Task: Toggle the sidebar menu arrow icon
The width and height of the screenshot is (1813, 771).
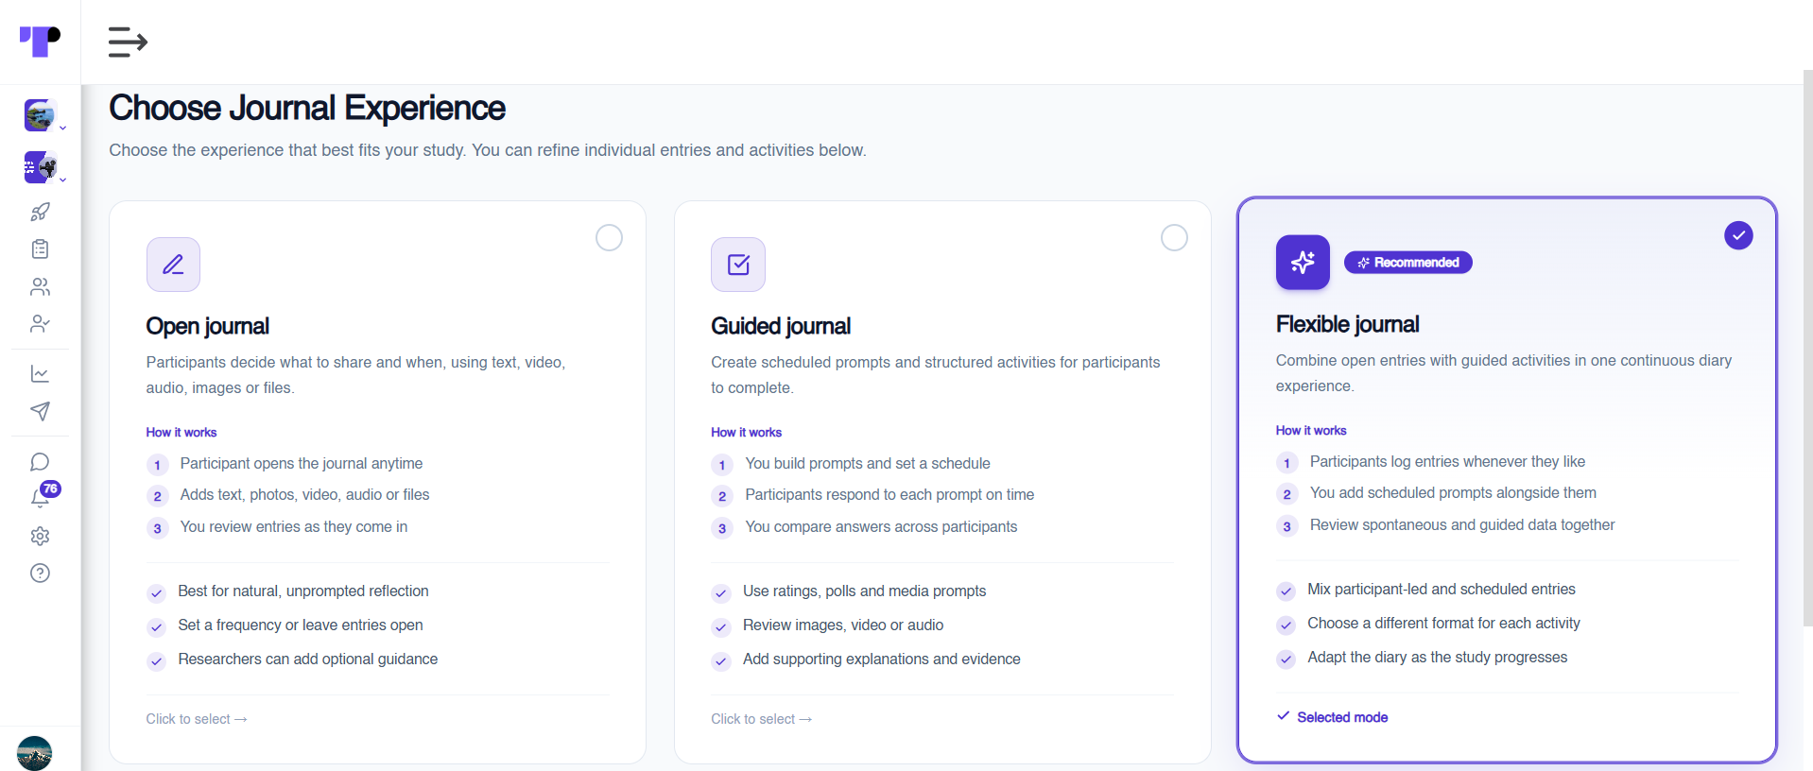Action: click(128, 43)
